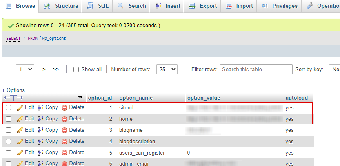Click the Delete link for blogname
This screenshot has height=166, width=340.
click(x=77, y=130)
